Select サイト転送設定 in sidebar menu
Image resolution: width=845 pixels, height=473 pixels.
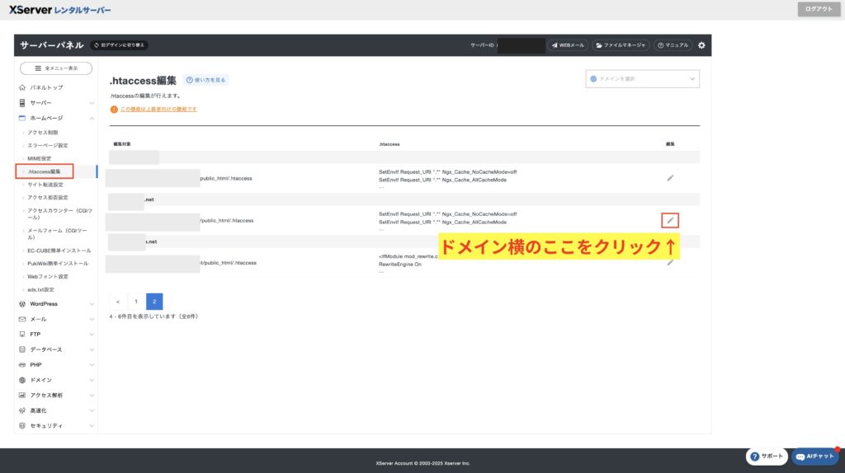click(x=46, y=185)
